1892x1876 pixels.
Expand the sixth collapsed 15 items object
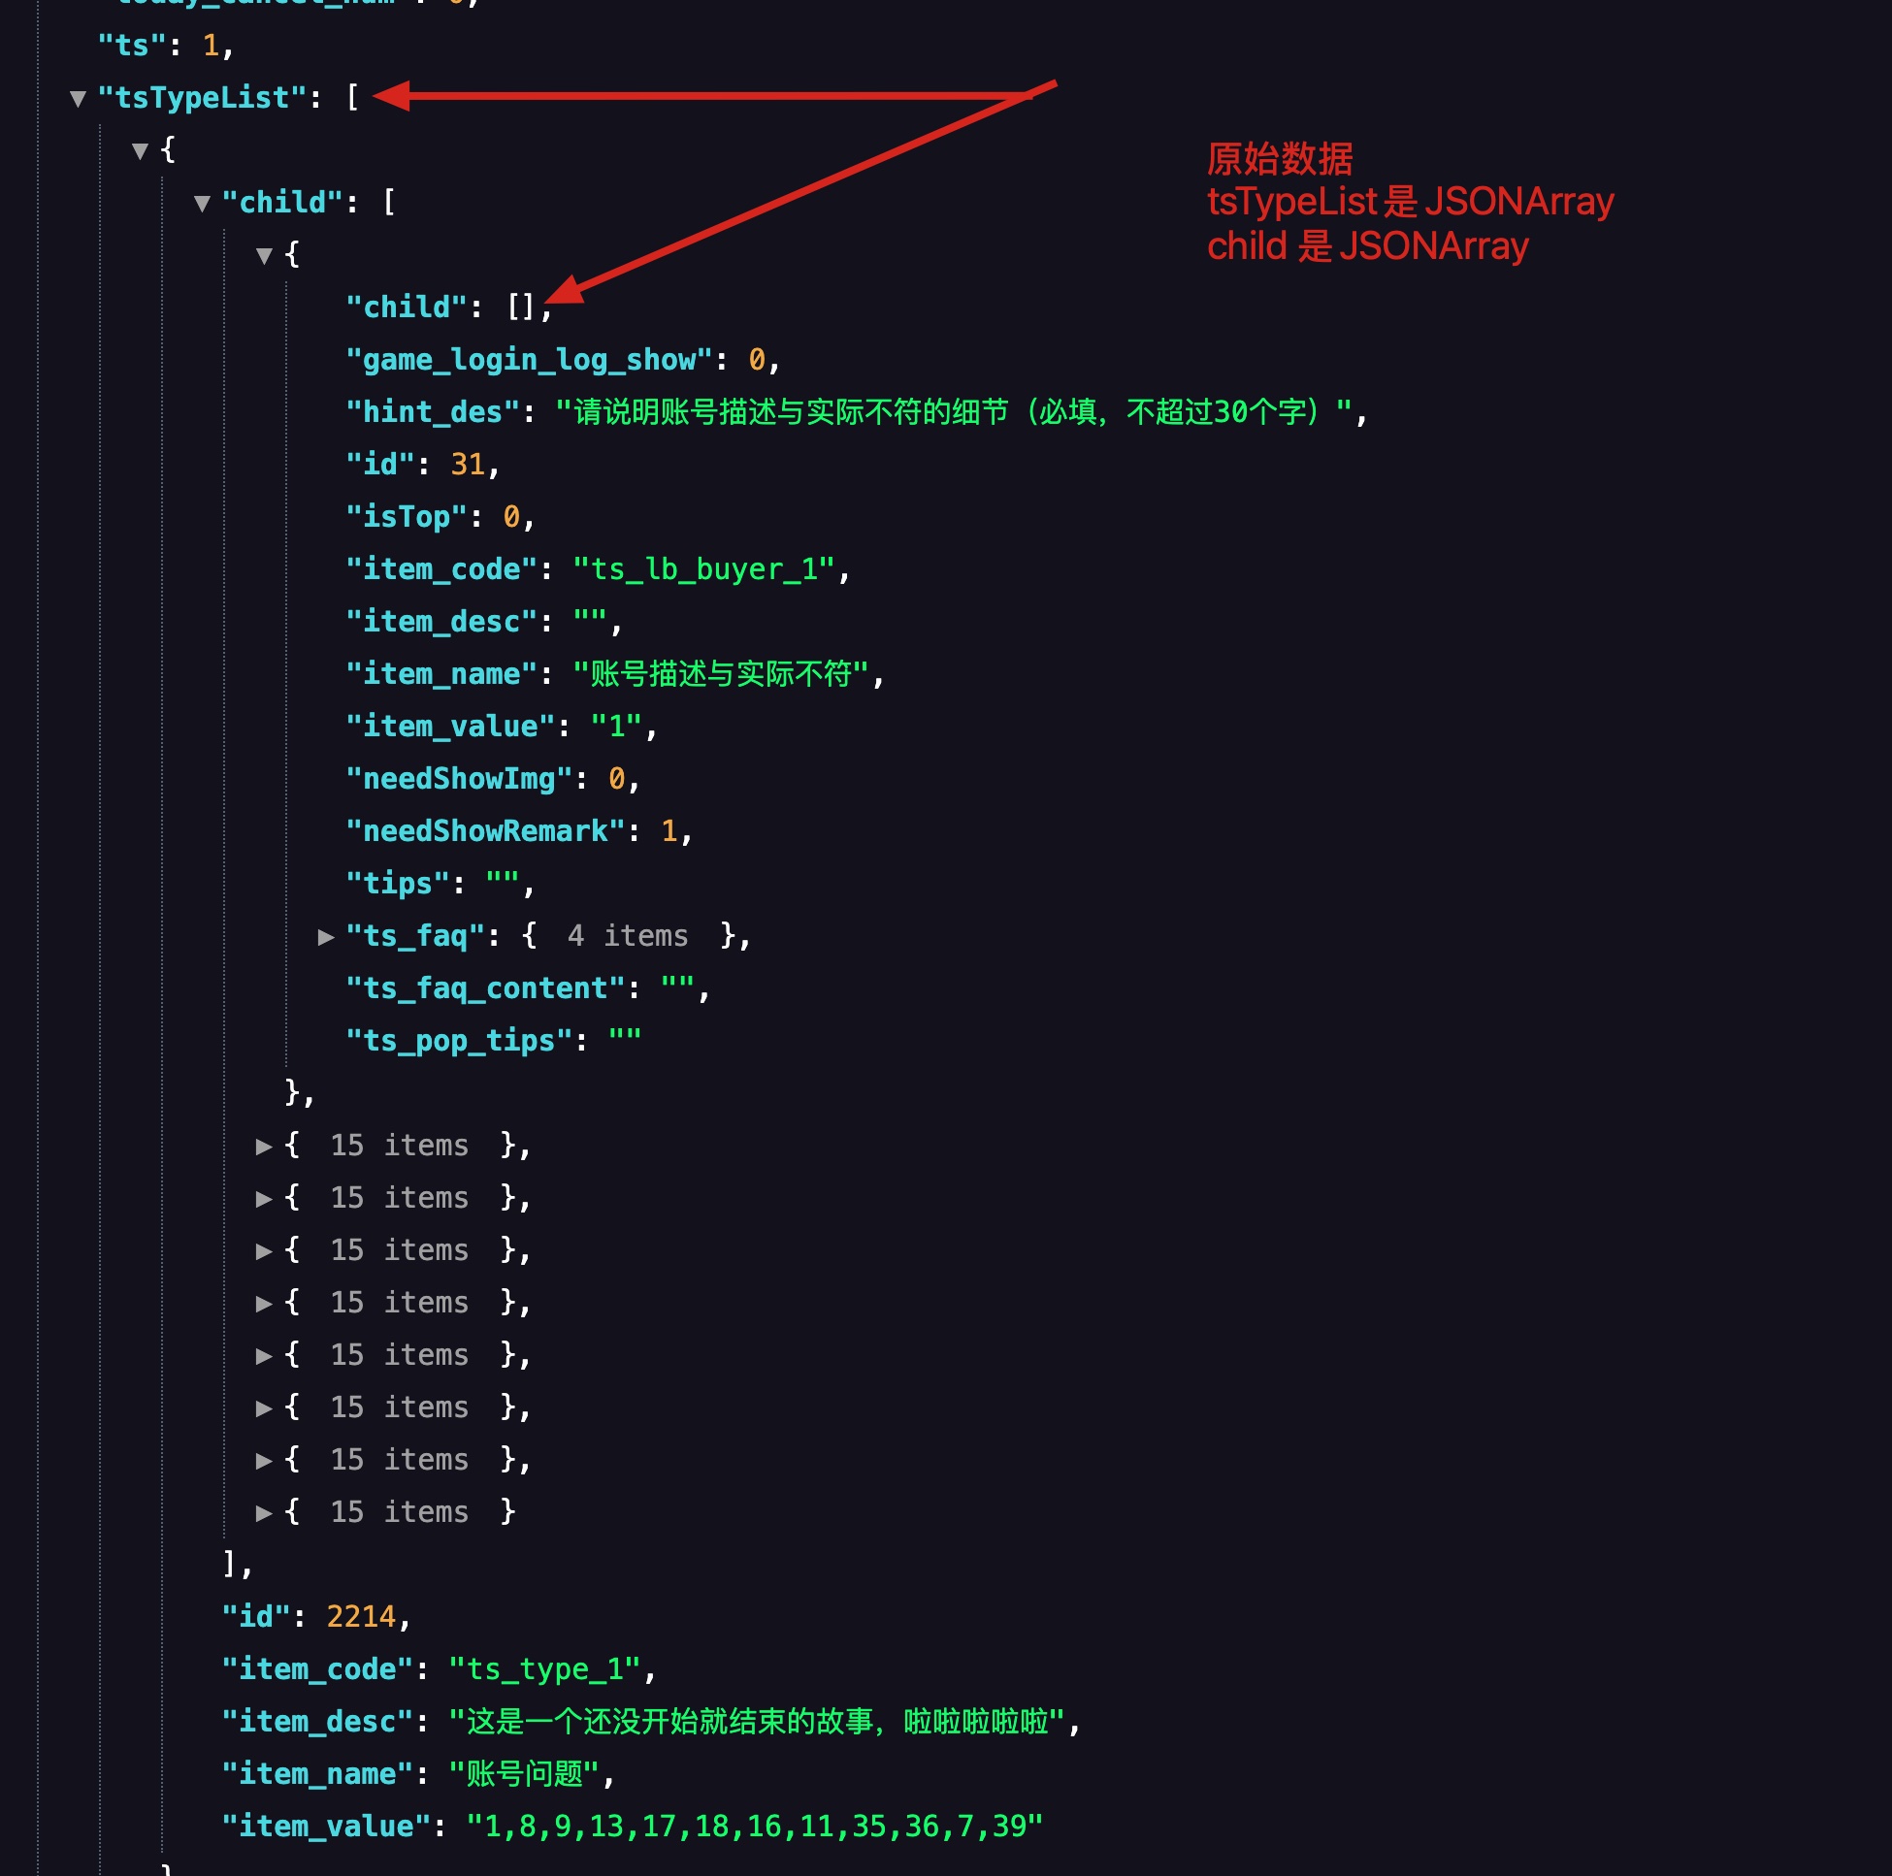(x=264, y=1408)
